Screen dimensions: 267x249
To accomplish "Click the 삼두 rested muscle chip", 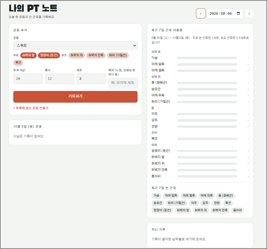I will coord(205,203).
